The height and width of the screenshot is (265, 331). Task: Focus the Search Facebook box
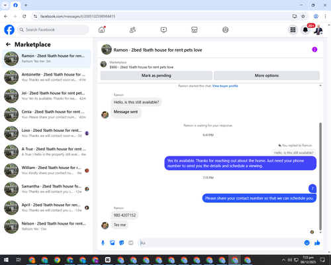coord(53,30)
